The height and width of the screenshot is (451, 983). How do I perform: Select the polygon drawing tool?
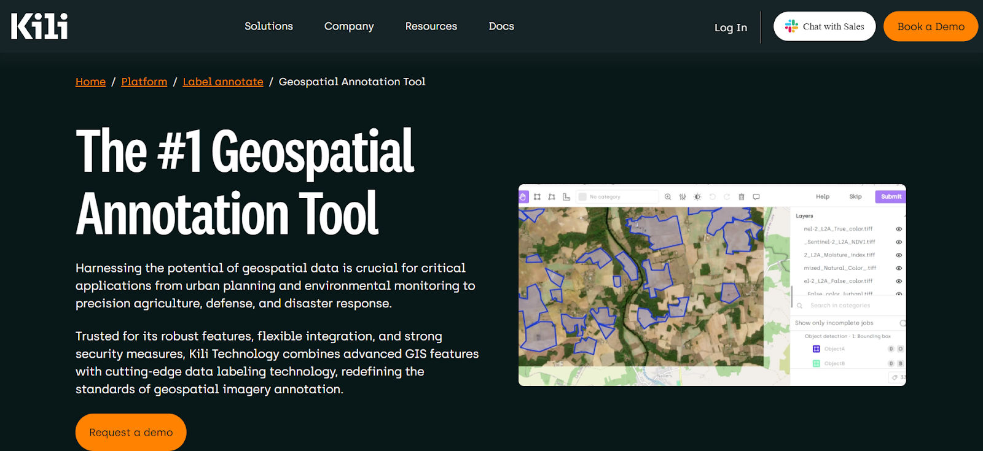pos(552,197)
